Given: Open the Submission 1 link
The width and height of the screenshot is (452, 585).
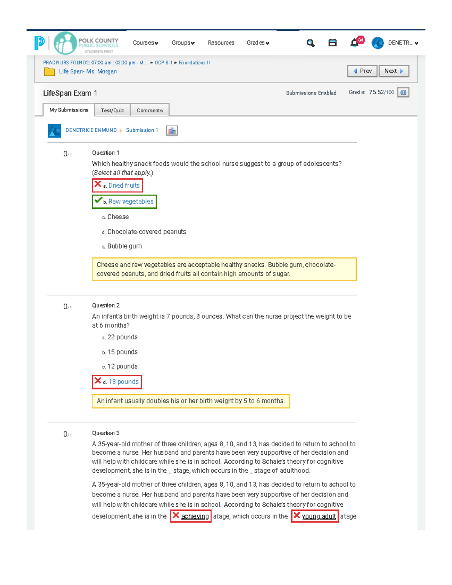Looking at the screenshot, I should tap(142, 130).
